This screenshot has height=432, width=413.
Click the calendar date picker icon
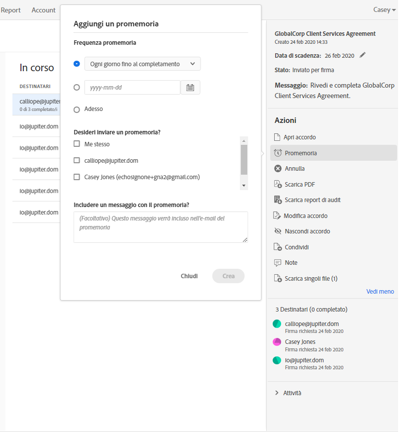[190, 88]
